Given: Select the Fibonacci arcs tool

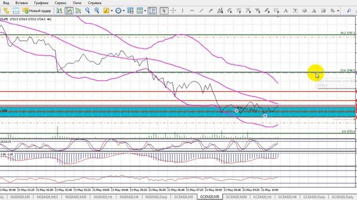Looking at the screenshot, I should (x=267, y=11).
